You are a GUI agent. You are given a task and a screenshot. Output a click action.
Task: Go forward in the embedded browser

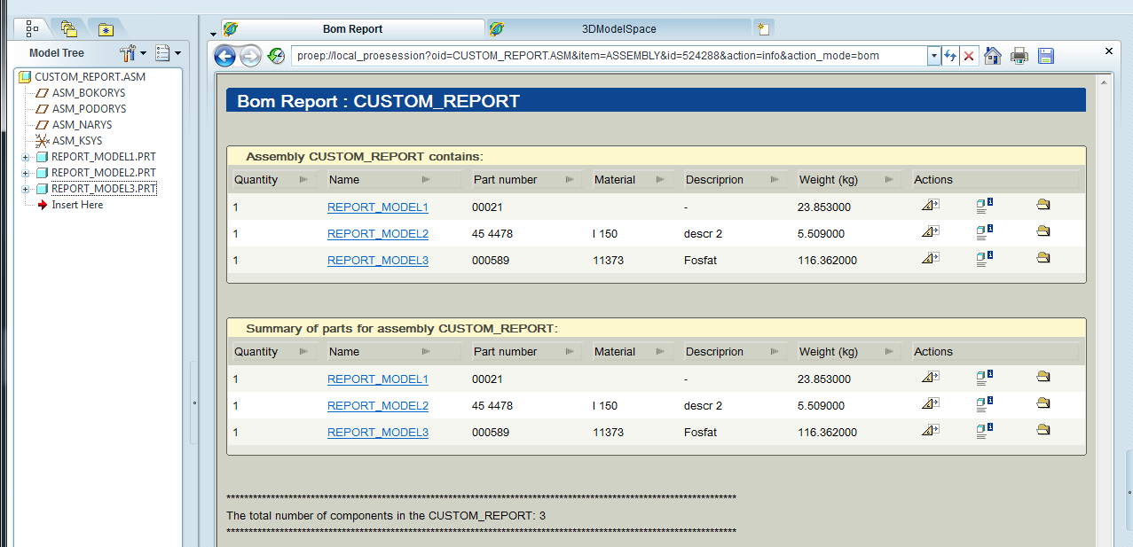pos(250,57)
